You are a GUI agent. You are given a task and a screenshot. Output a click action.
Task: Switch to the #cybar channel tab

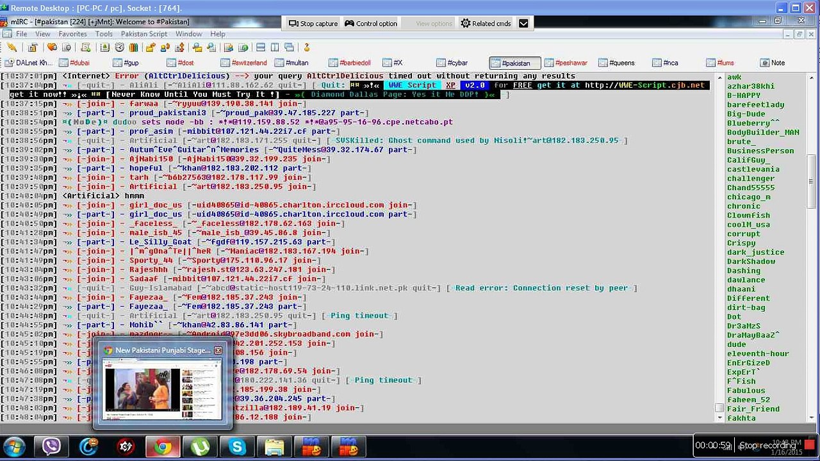[x=452, y=63]
